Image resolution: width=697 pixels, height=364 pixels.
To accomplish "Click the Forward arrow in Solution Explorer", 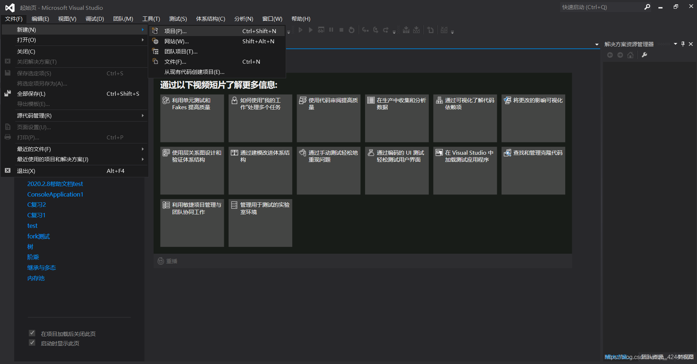I will [620, 55].
